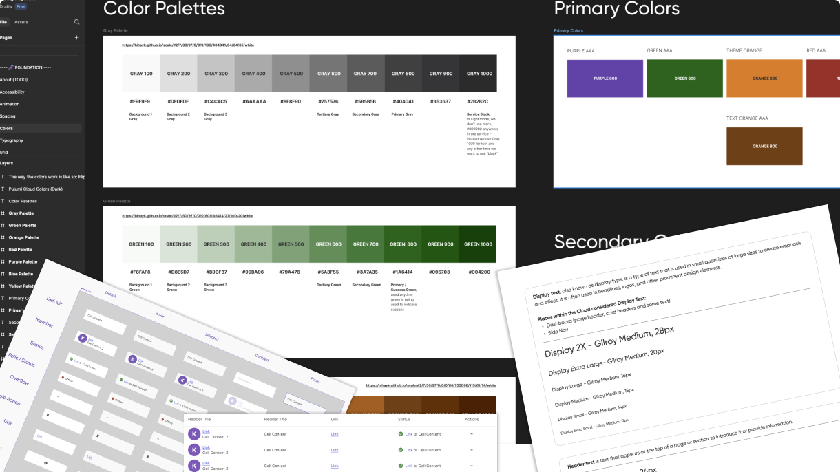Select the GREEN 500 swatch
The image size is (840, 472).
[x=291, y=244]
